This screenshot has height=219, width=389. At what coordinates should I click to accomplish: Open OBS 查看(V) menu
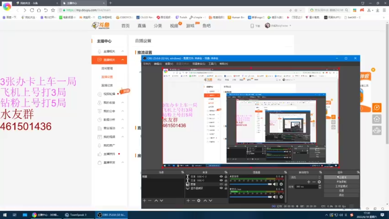[x=169, y=64]
